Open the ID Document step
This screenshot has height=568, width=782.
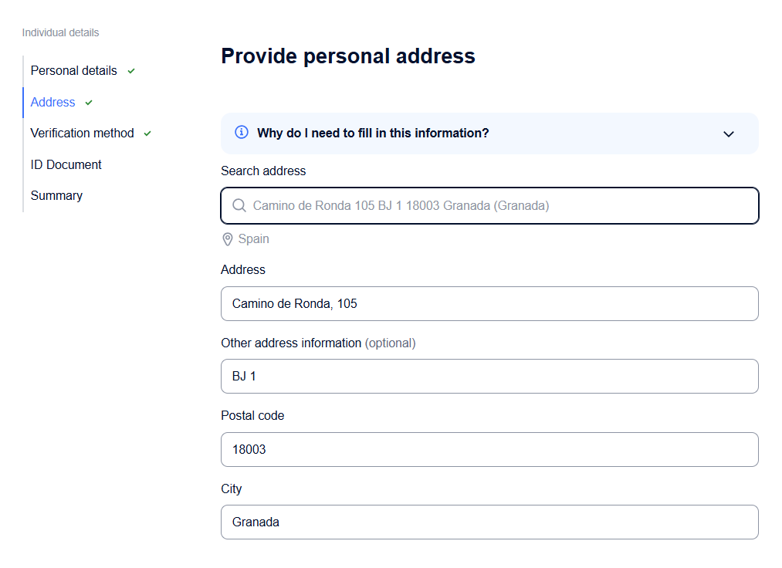(66, 164)
